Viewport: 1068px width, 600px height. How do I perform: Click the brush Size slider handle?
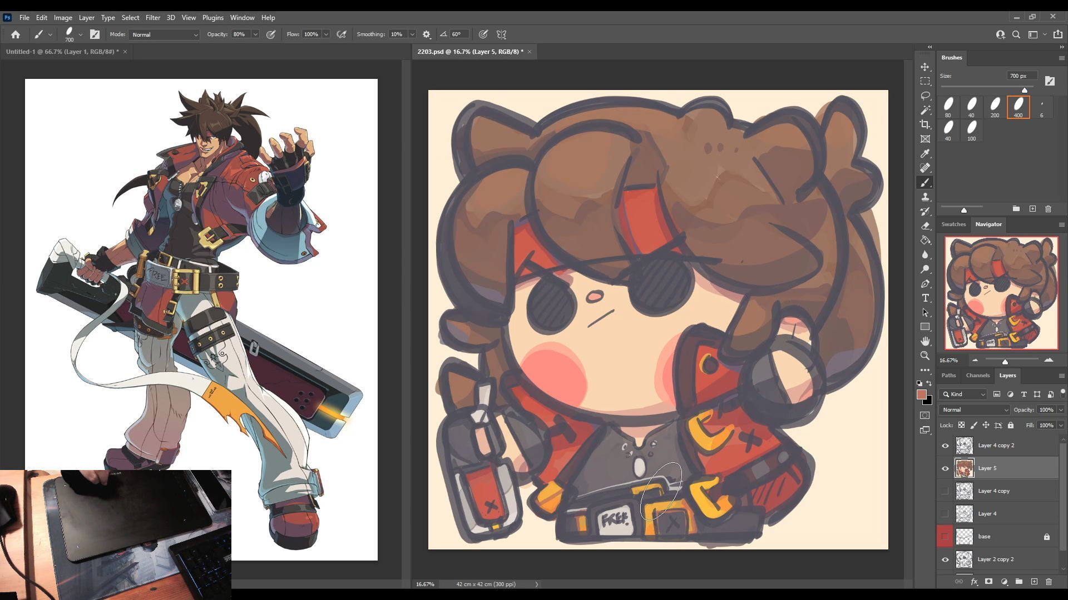1025,90
